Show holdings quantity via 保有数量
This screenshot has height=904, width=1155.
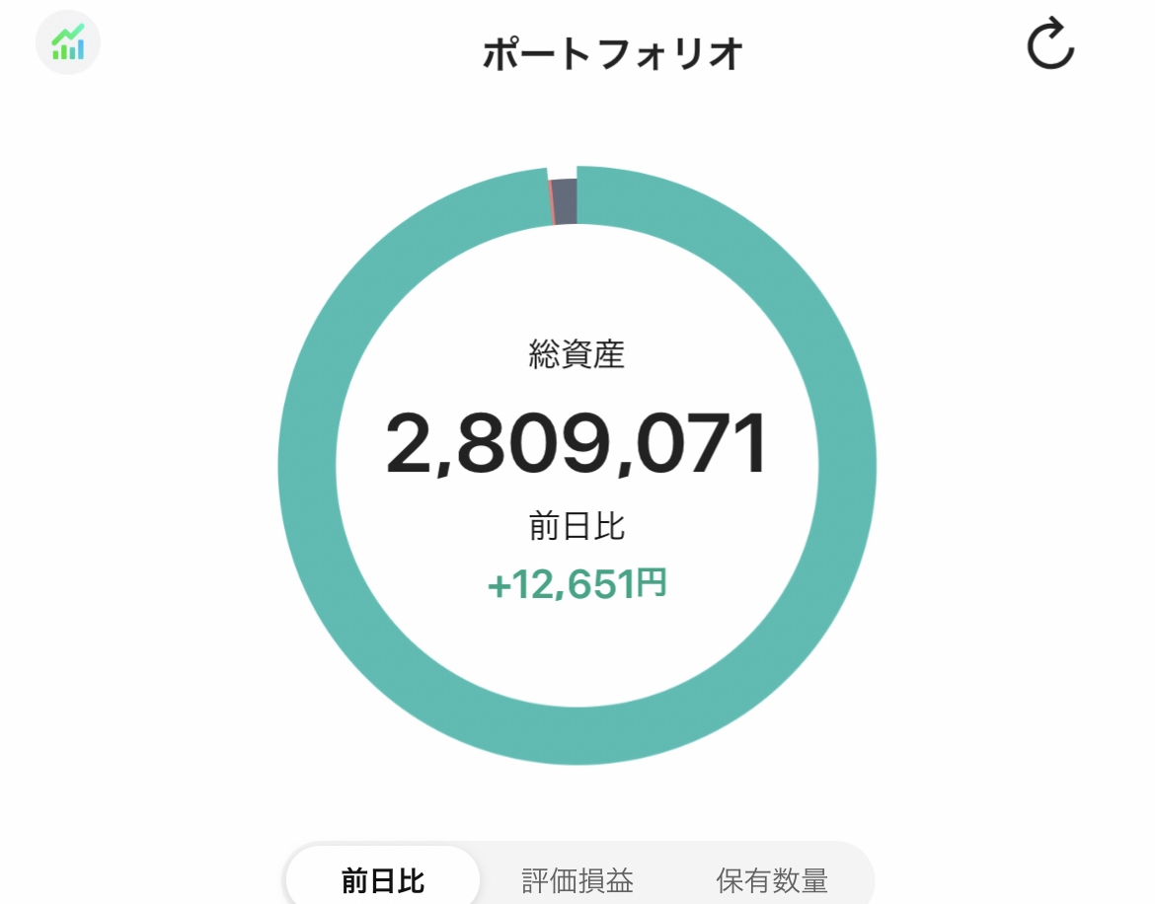point(772,879)
